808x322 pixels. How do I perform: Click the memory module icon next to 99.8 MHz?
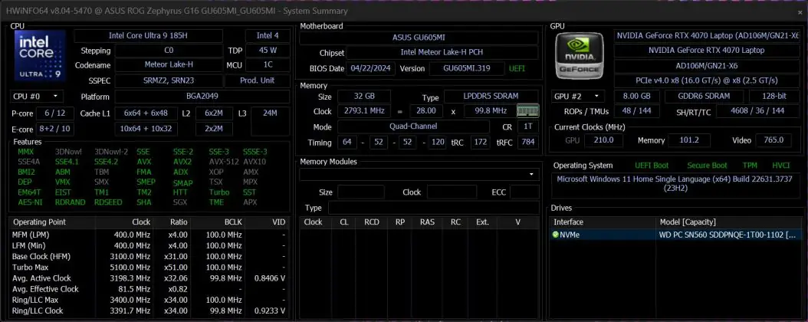click(528, 110)
